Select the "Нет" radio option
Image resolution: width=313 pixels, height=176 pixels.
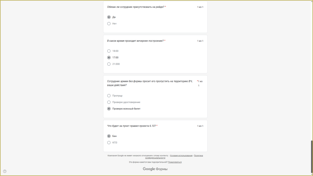109,24
